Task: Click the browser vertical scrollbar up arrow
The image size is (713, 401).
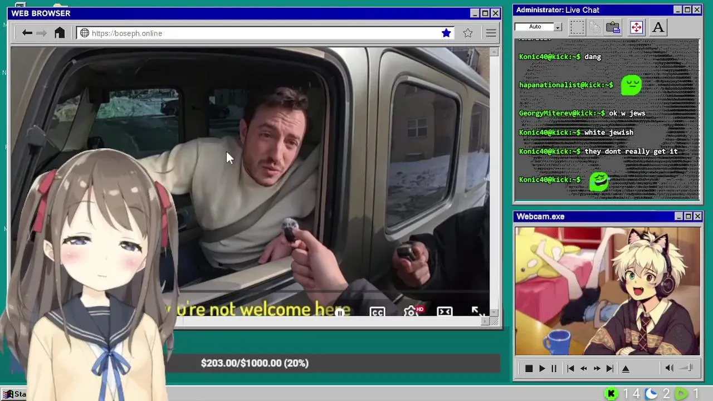Action: coord(494,52)
